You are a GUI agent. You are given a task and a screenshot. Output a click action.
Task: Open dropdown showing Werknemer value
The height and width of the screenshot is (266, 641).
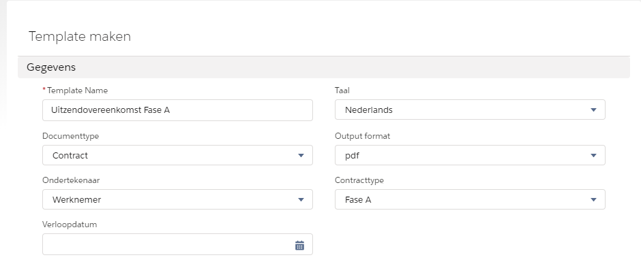(x=177, y=199)
